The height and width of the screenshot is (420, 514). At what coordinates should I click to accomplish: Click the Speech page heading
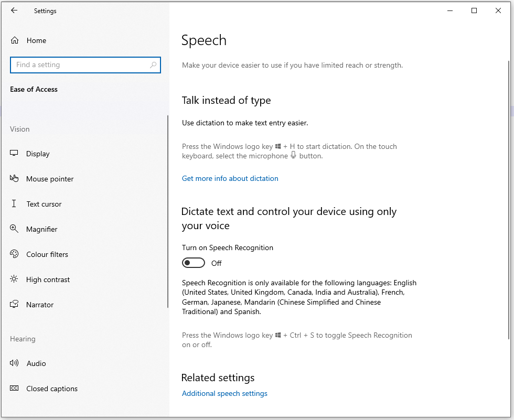[x=204, y=40]
